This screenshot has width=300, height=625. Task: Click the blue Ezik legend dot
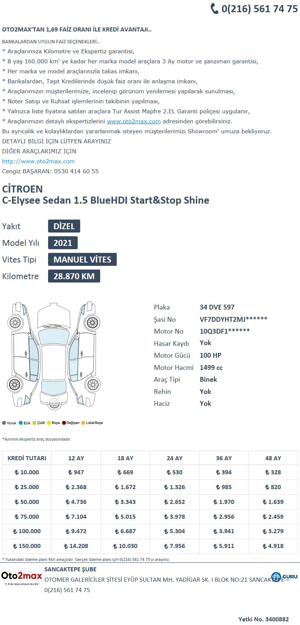21,423
